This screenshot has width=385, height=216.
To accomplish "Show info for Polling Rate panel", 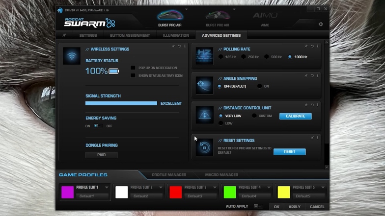I will [317, 46].
